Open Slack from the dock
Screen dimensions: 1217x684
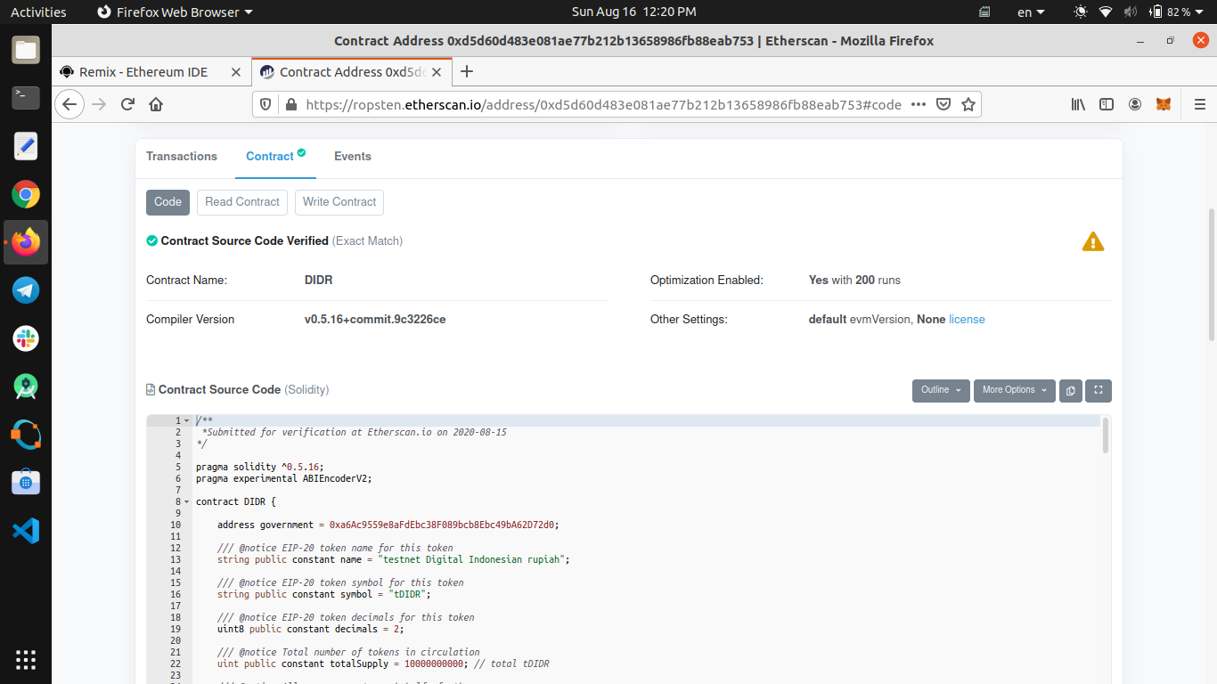pyautogui.click(x=26, y=338)
